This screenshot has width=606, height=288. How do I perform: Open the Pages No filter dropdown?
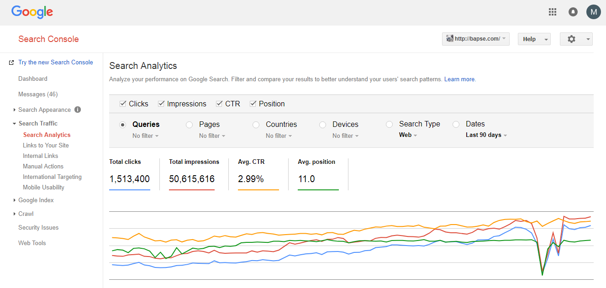(x=212, y=136)
